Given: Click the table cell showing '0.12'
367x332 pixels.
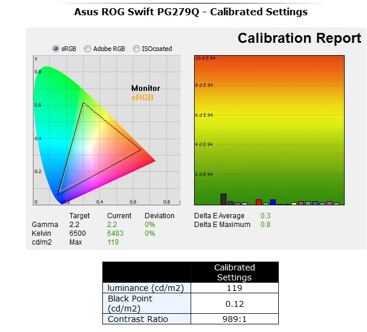Looking at the screenshot, I should 235,304.
